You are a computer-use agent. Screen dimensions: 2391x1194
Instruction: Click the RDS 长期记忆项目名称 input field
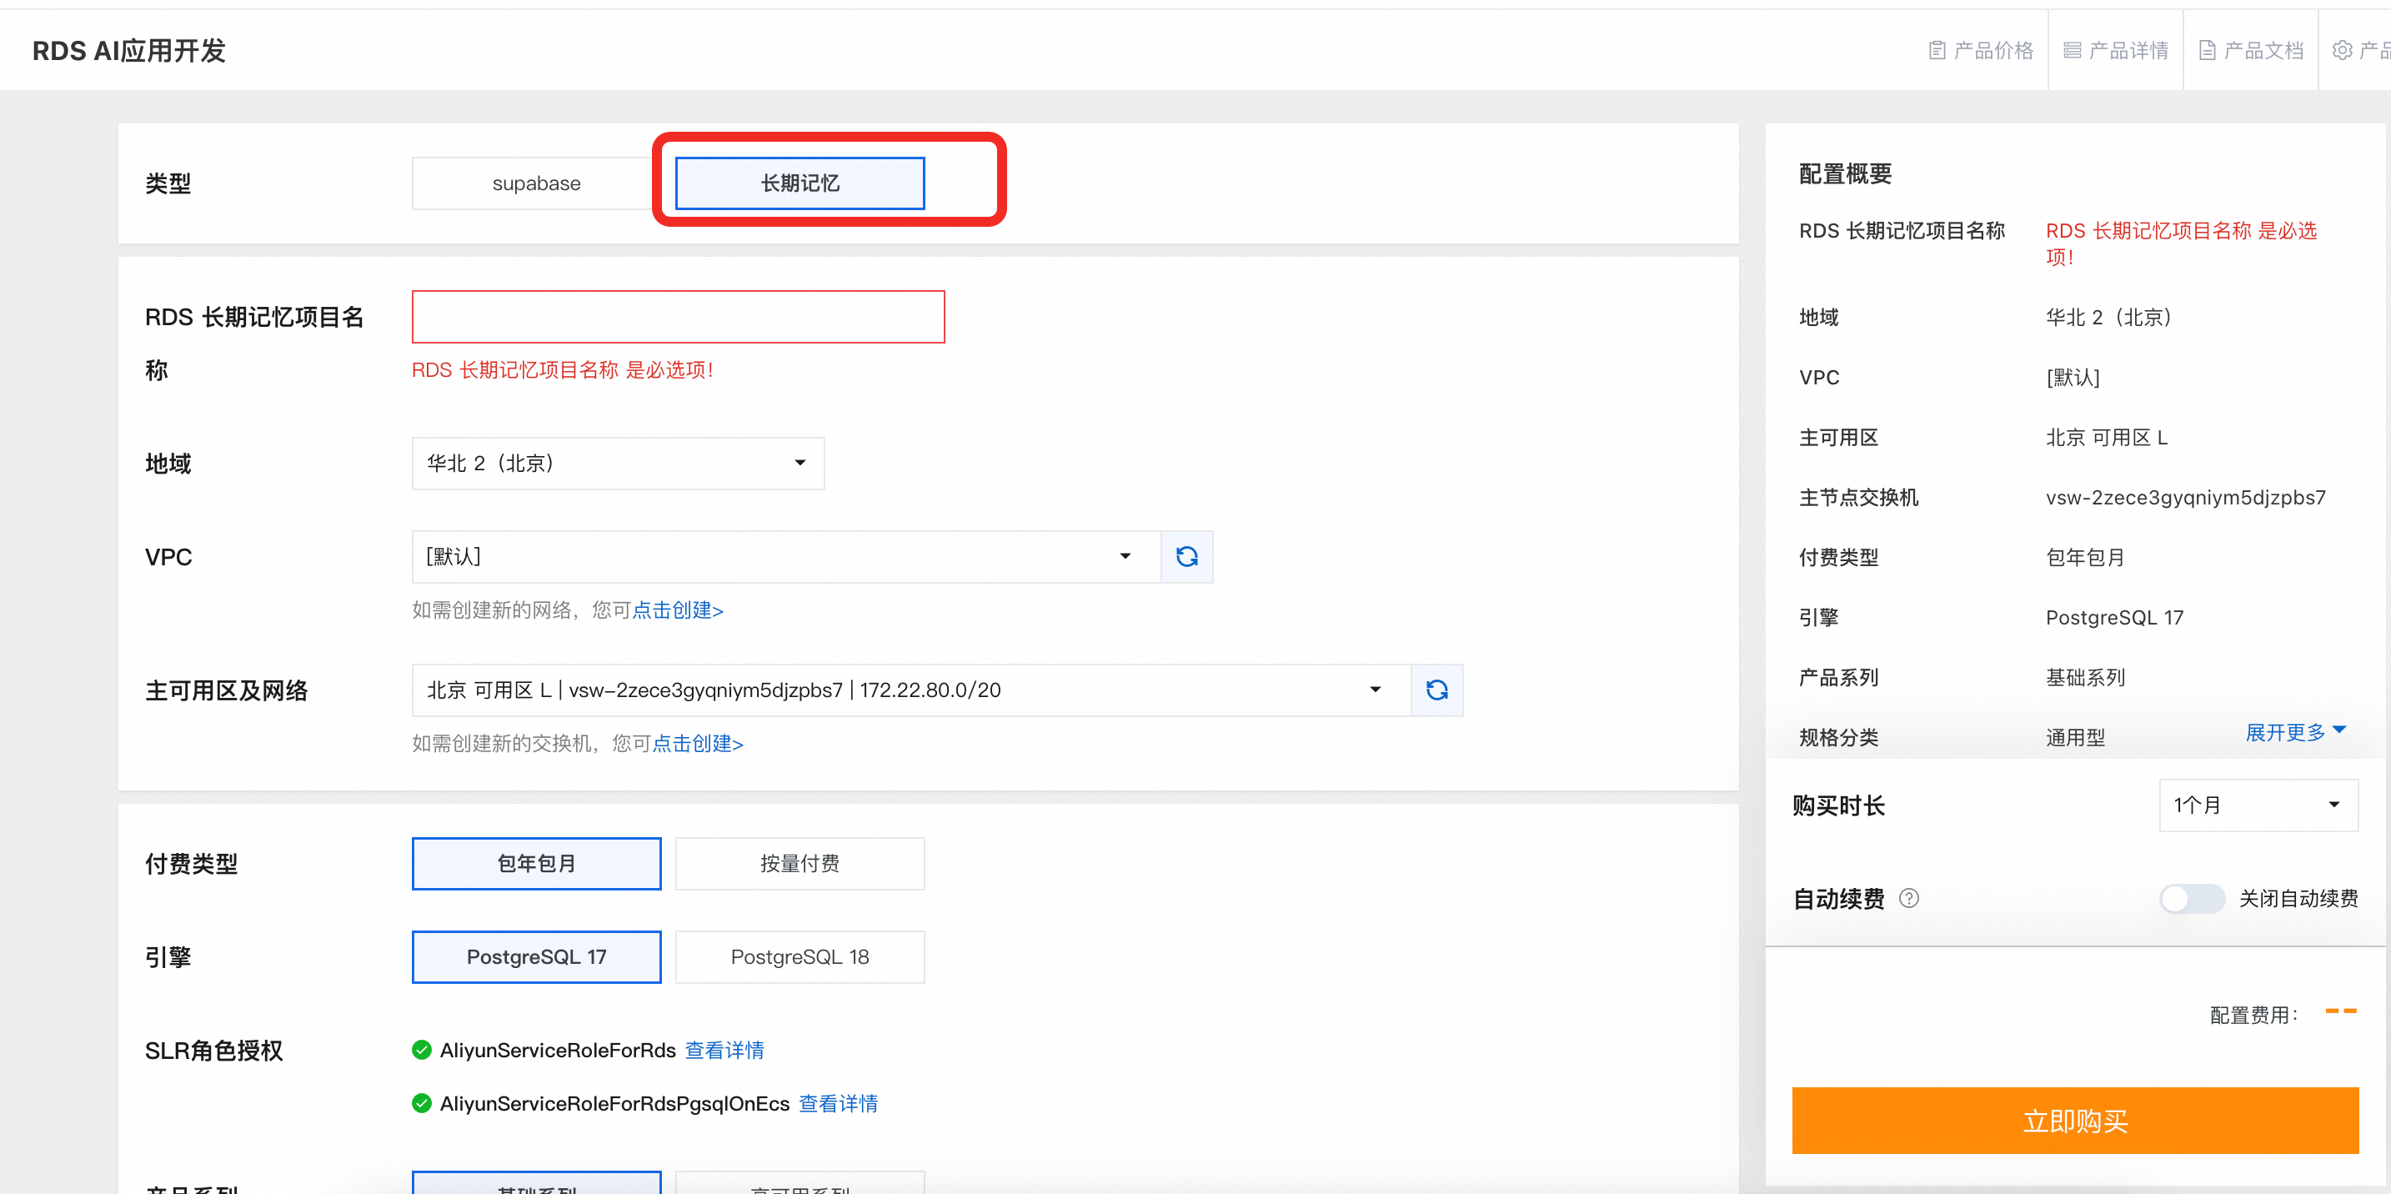(x=678, y=317)
